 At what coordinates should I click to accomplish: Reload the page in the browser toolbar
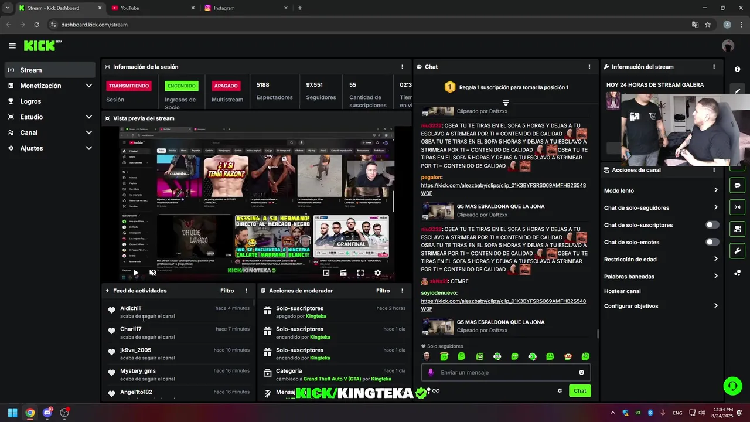[x=36, y=25]
